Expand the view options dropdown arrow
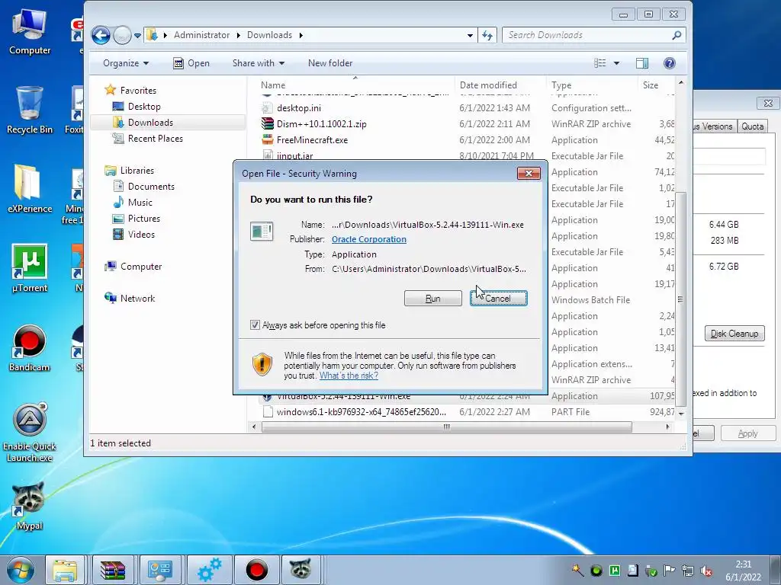The width and height of the screenshot is (781, 585). pos(616,63)
